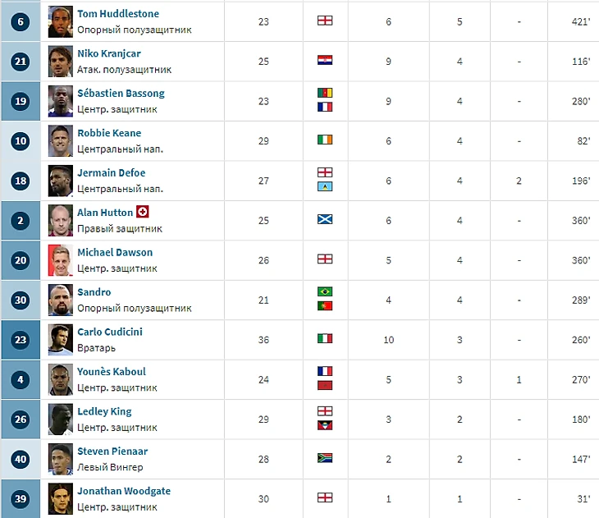
Task: Open Jermain Defoe's player profile link
Action: [111, 173]
